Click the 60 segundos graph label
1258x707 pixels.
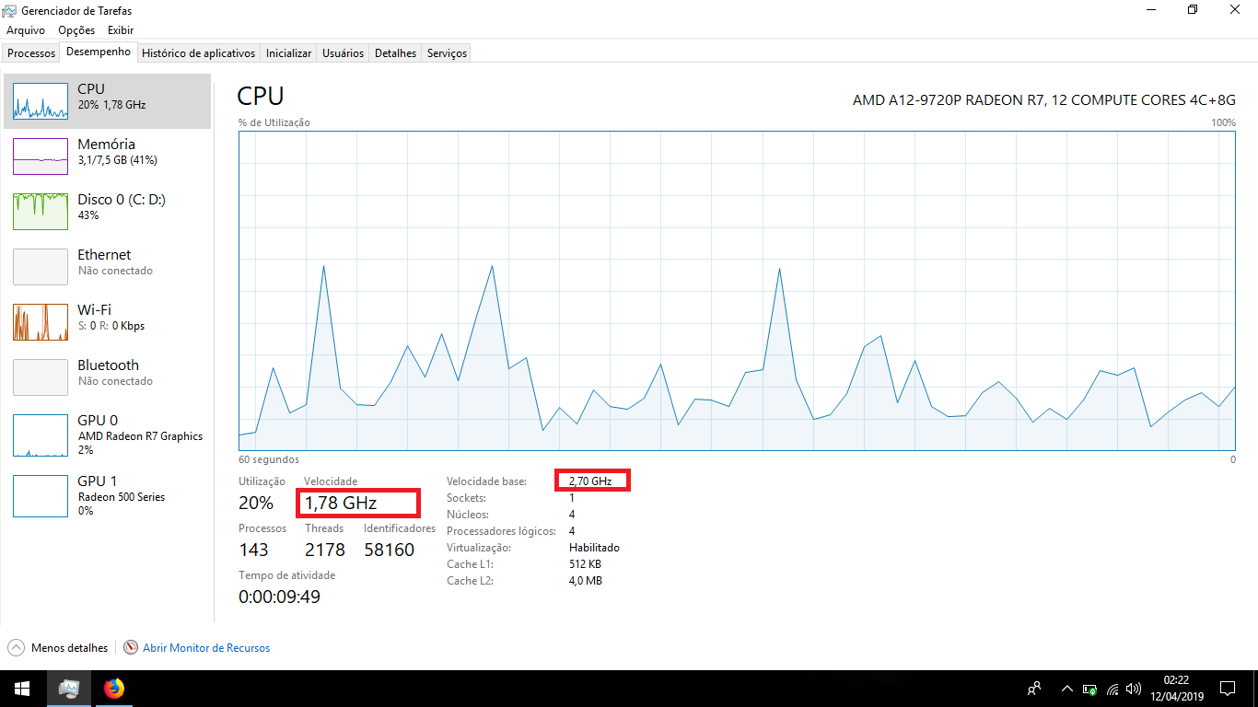pos(269,459)
